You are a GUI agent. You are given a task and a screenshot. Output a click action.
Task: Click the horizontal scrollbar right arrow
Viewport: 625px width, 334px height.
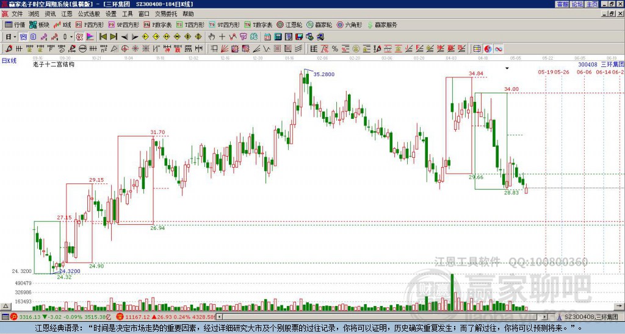point(545,317)
